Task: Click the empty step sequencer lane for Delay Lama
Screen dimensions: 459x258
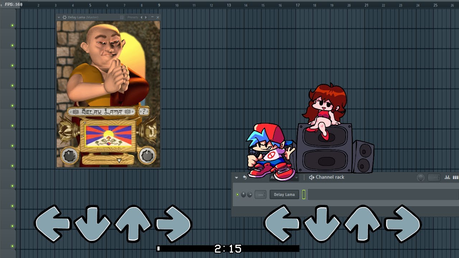Action: click(383, 195)
